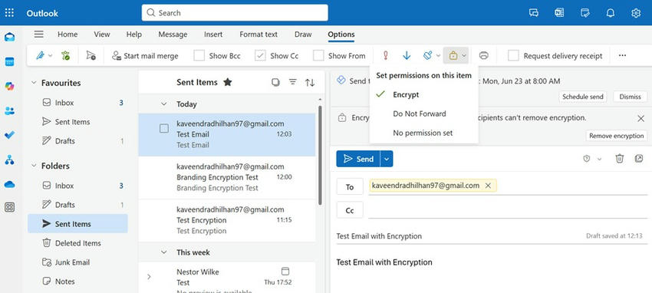This screenshot has height=293, width=652.
Task: Mark message as high importance
Action: (x=386, y=55)
